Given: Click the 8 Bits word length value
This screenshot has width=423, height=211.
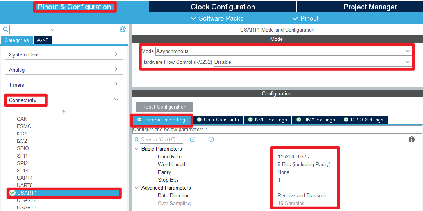Looking at the screenshot, I should [304, 165].
